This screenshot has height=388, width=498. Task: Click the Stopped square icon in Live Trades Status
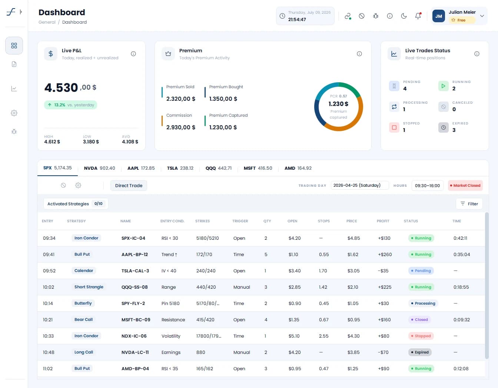(394, 127)
